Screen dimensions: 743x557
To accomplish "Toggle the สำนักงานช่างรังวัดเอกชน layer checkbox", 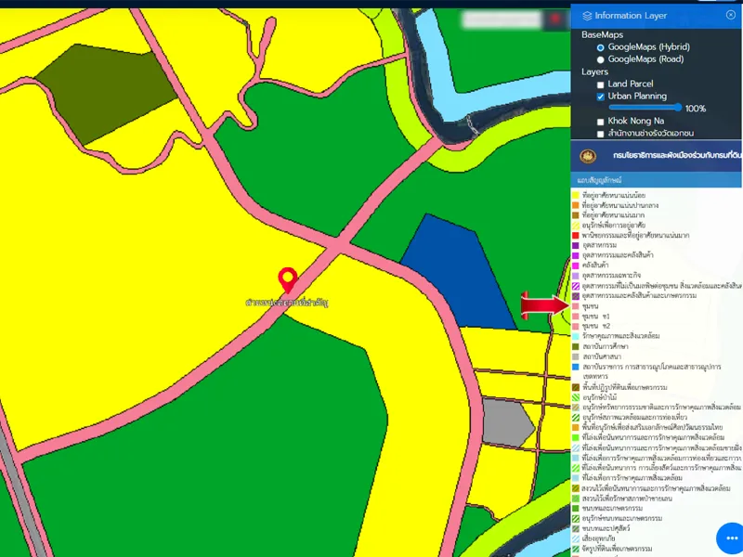I will pos(601,134).
